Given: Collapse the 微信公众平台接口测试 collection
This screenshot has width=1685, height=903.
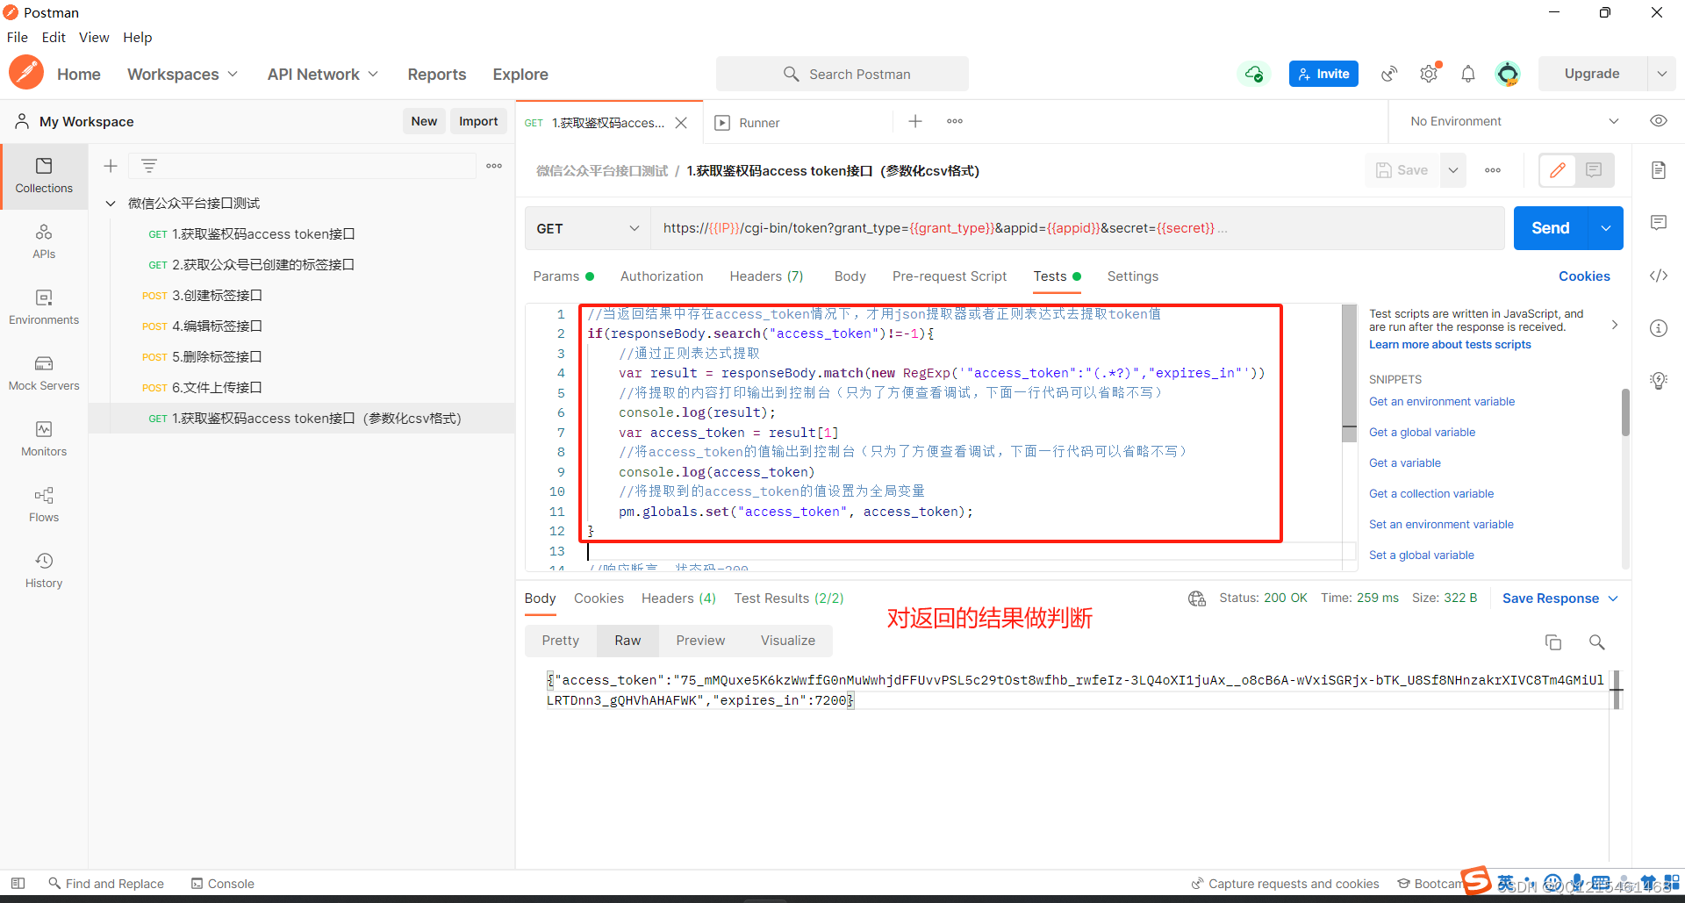Looking at the screenshot, I should coord(111,204).
